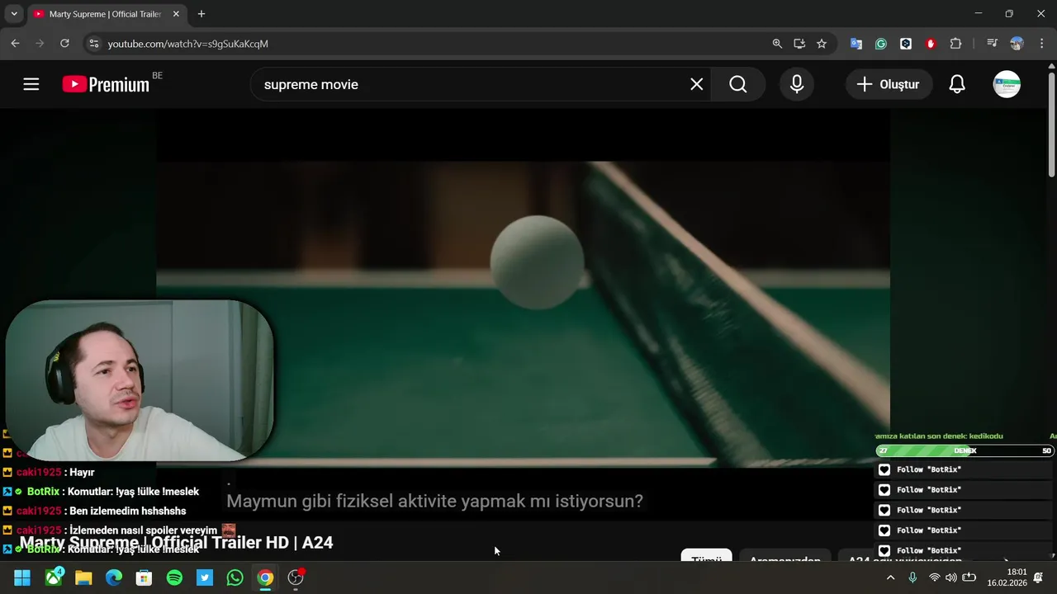Screen dimensions: 1057x594
Task: Open WhatsApp from taskbar
Action: click(x=235, y=577)
